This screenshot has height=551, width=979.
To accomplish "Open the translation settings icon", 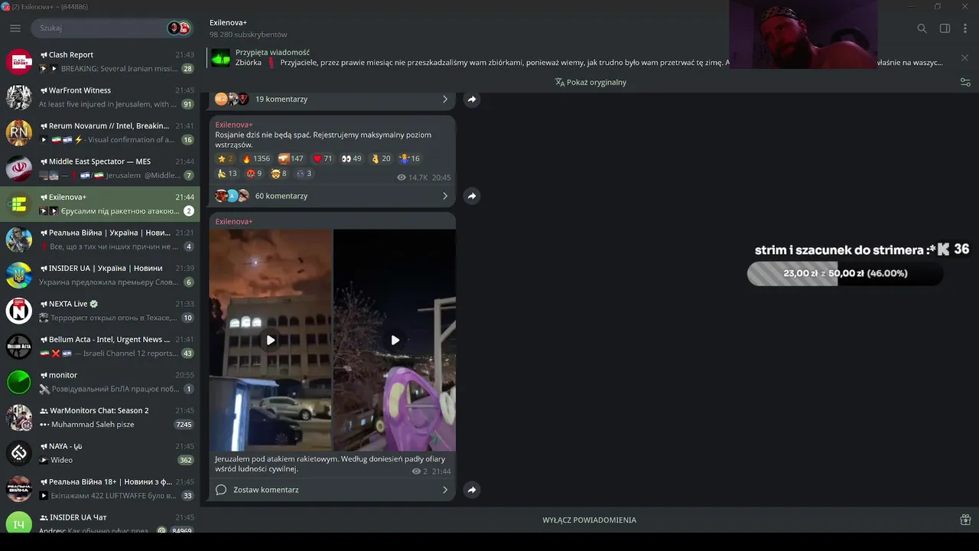I will tap(965, 83).
